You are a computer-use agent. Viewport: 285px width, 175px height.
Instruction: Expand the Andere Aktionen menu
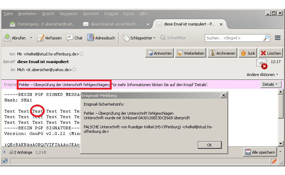tap(262, 75)
